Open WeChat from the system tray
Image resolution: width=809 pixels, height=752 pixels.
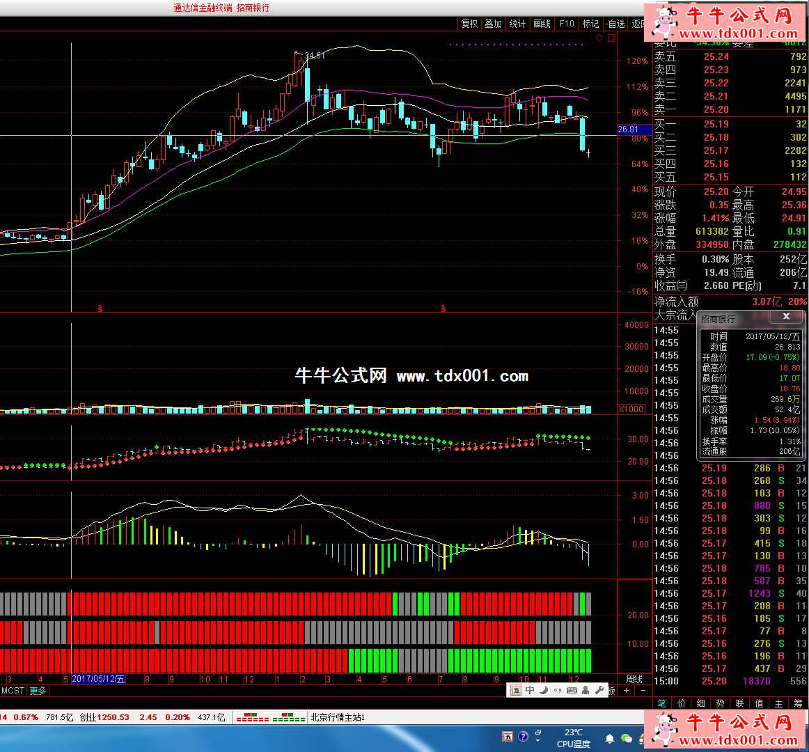(626, 738)
